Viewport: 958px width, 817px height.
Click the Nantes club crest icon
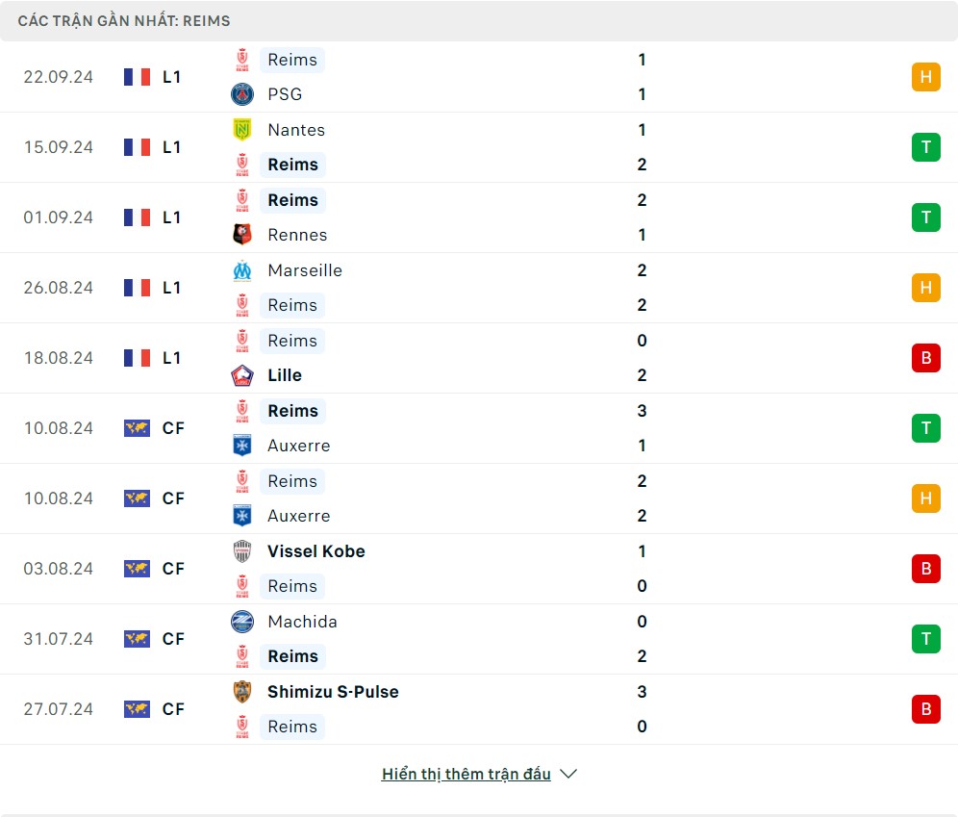coord(241,130)
